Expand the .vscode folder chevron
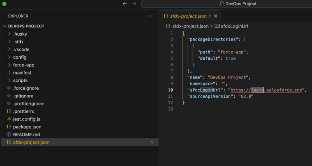Image resolution: width=312 pixels, height=166 pixels. tap(9, 50)
